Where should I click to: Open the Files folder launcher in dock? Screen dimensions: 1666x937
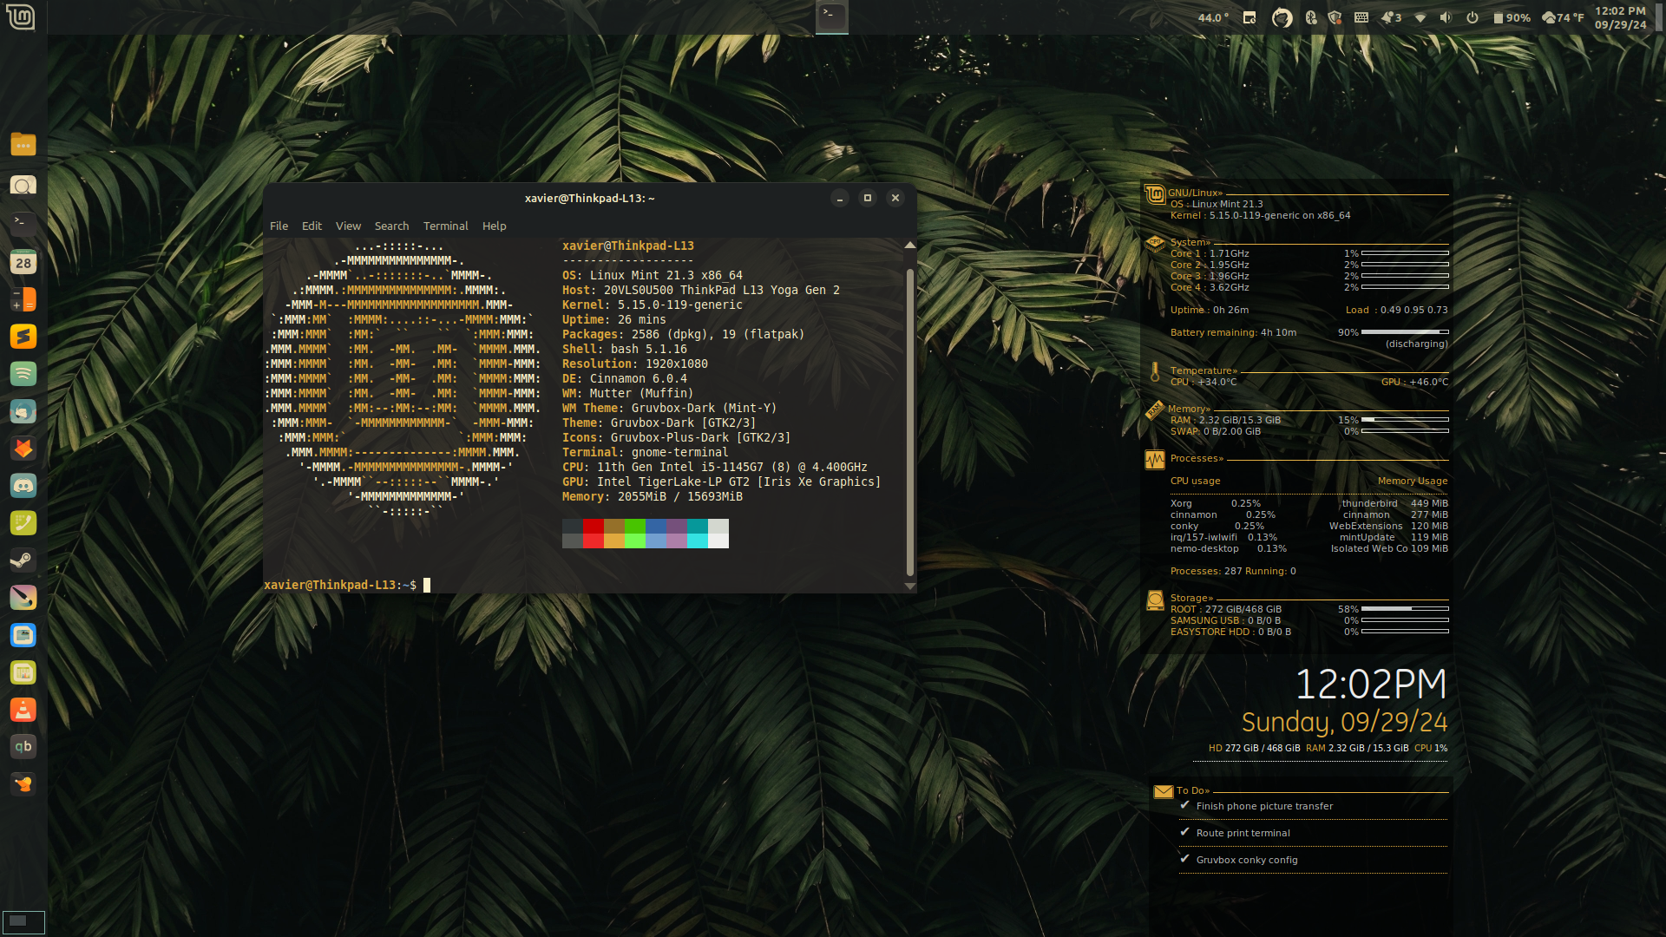click(x=23, y=145)
